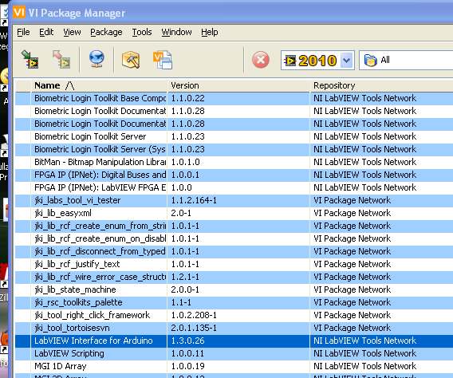This screenshot has width=453, height=378.
Task: Open the LabVIEW 2010 version dropdown
Action: pos(317,61)
